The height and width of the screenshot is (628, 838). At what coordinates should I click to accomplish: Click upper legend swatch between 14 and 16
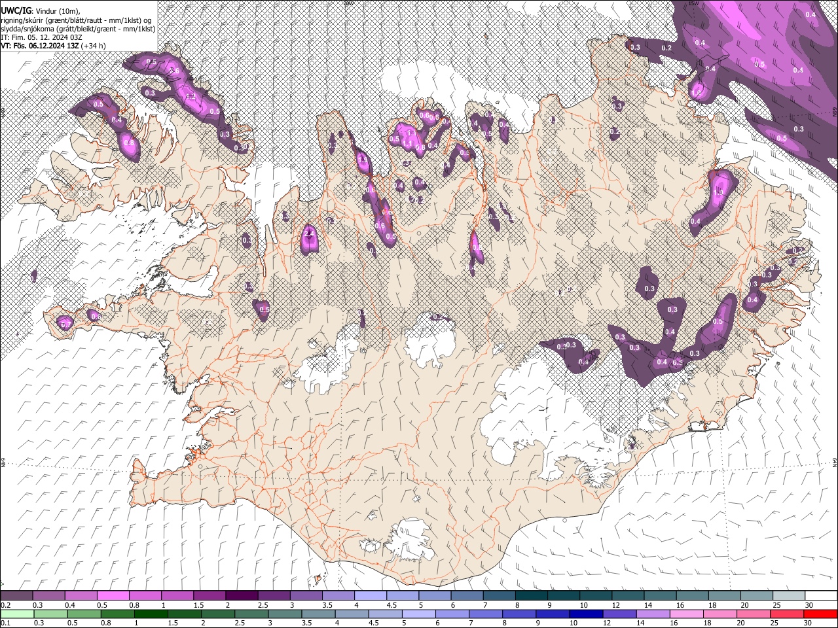point(661,595)
